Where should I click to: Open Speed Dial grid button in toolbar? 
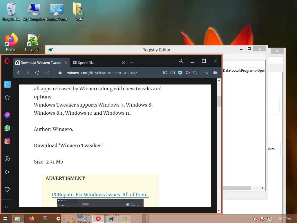pos(47,73)
